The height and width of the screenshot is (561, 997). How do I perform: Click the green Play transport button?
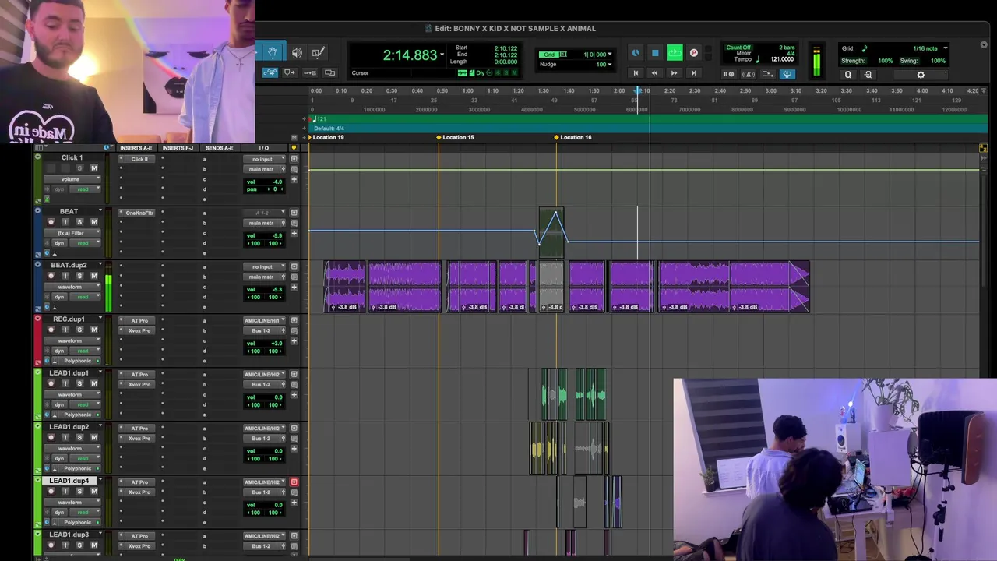(675, 53)
